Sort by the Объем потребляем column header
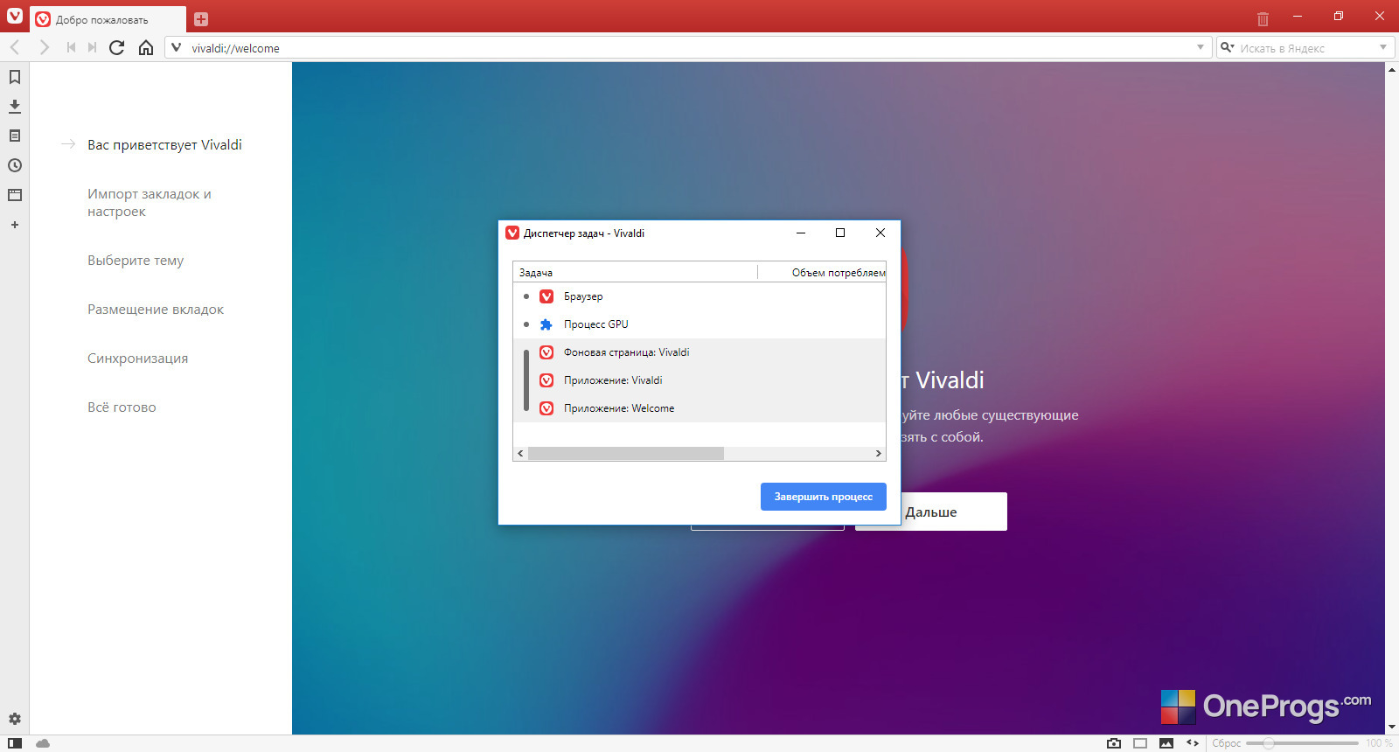This screenshot has width=1399, height=752. coord(822,273)
